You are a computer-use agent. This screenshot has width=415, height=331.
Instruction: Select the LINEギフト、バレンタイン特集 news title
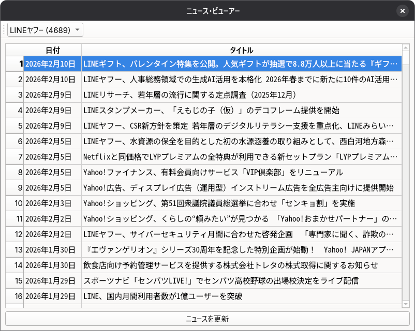pyautogui.click(x=241, y=64)
